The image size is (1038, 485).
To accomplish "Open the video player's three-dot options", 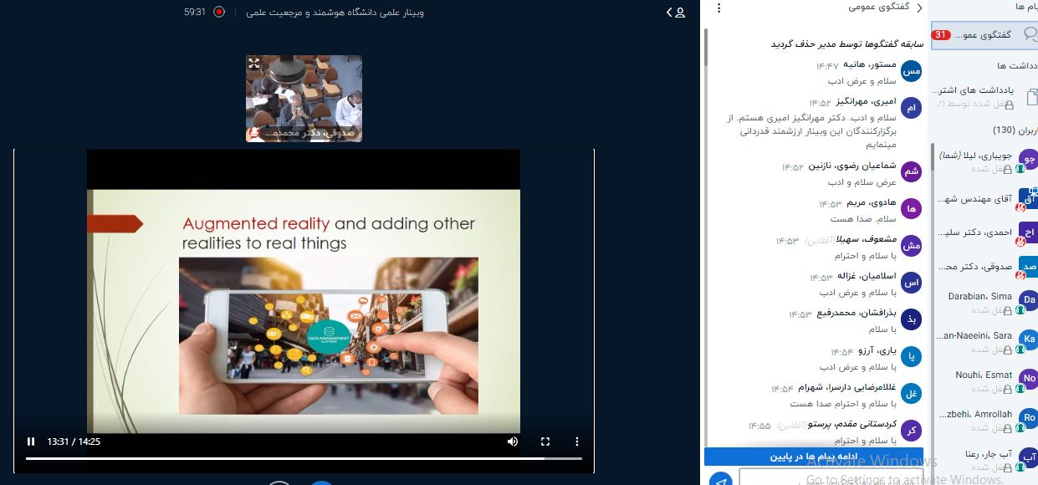I will pos(577,442).
